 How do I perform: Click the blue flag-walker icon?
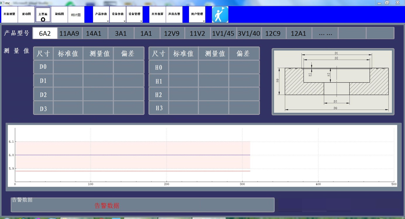click(x=220, y=15)
